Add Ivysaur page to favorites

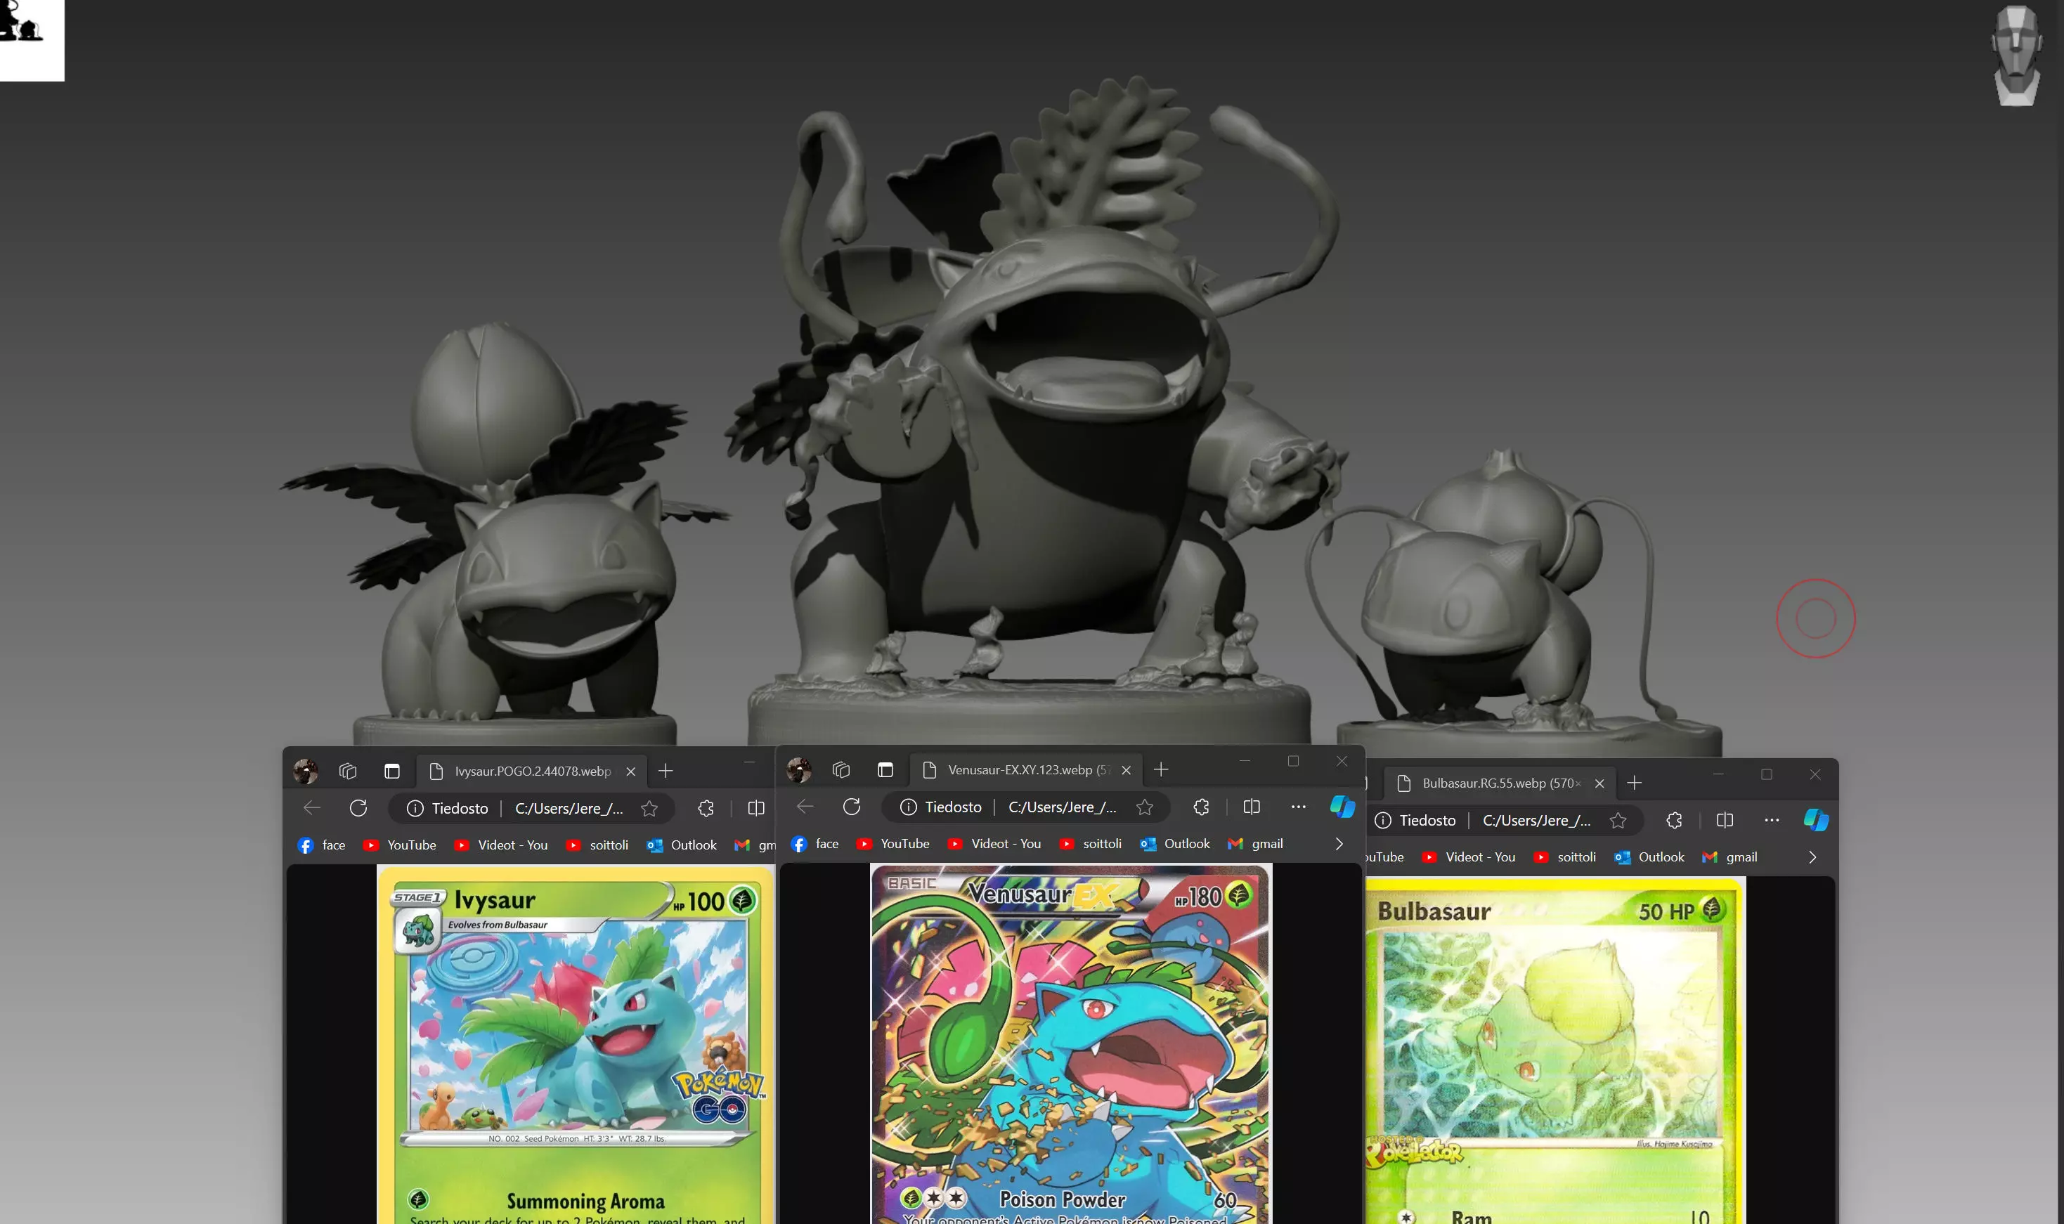(x=650, y=809)
